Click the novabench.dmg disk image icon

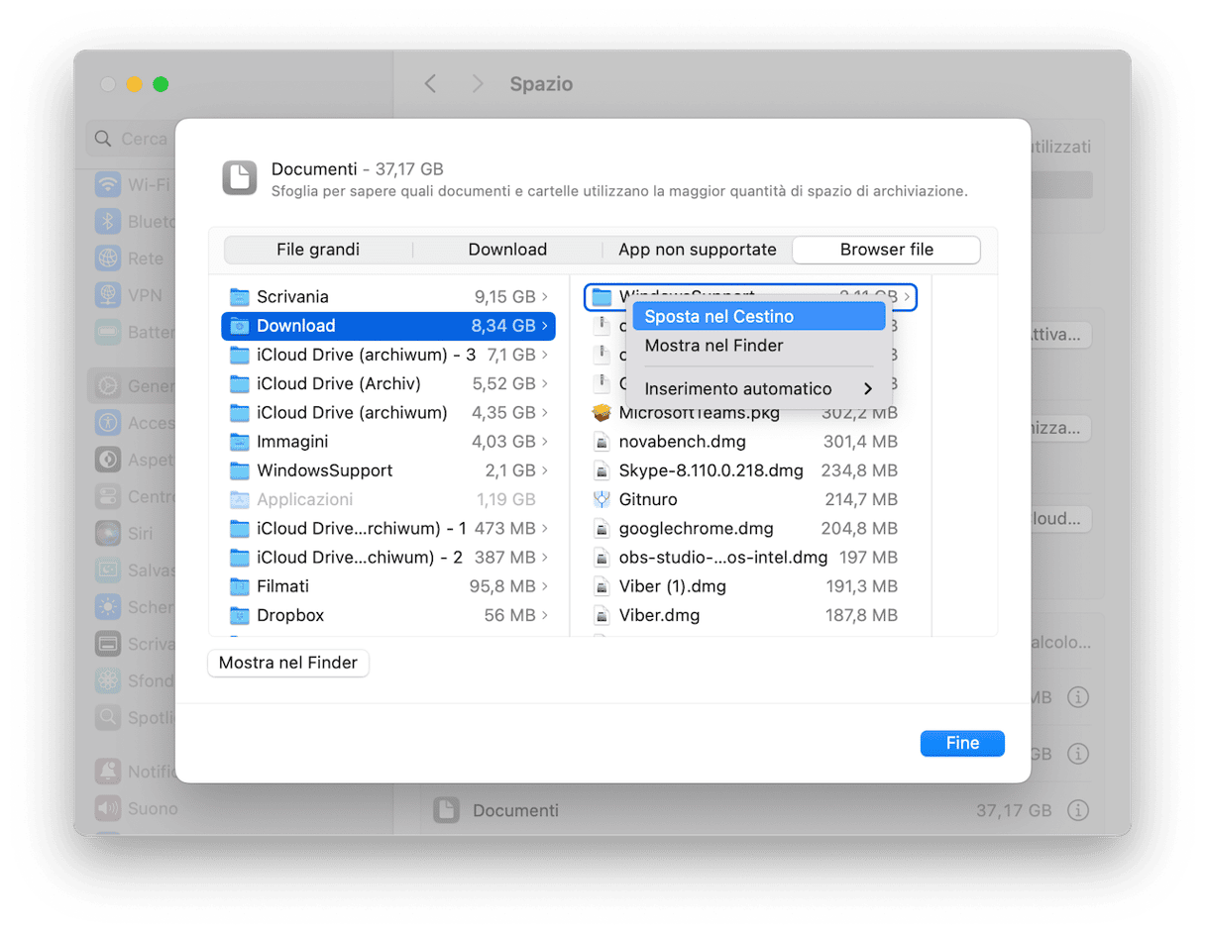pos(601,442)
